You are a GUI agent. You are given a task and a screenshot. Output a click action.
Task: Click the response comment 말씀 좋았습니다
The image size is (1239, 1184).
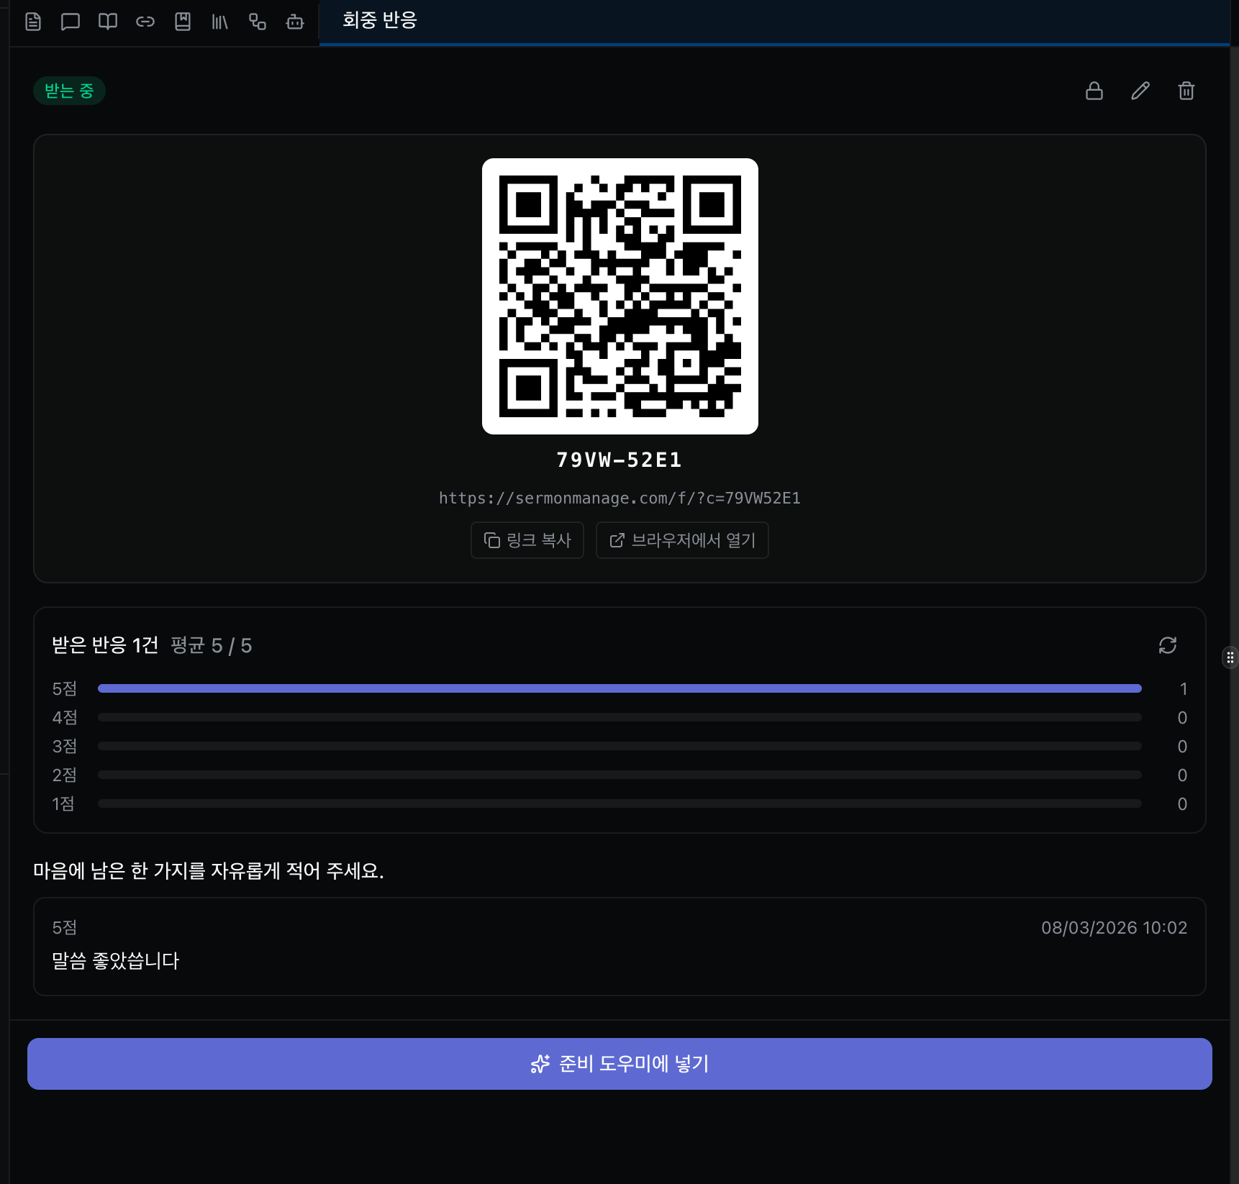click(x=116, y=961)
